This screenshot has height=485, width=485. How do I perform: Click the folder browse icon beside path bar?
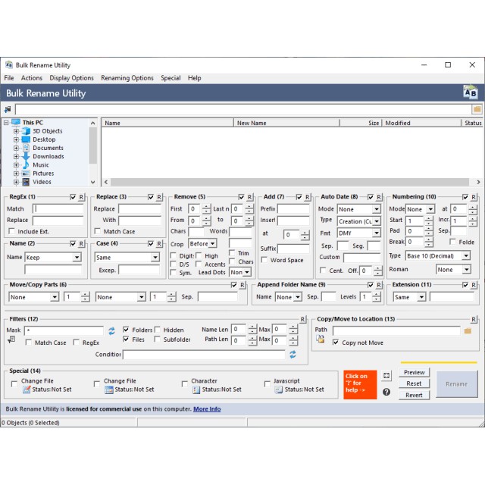[x=477, y=109]
